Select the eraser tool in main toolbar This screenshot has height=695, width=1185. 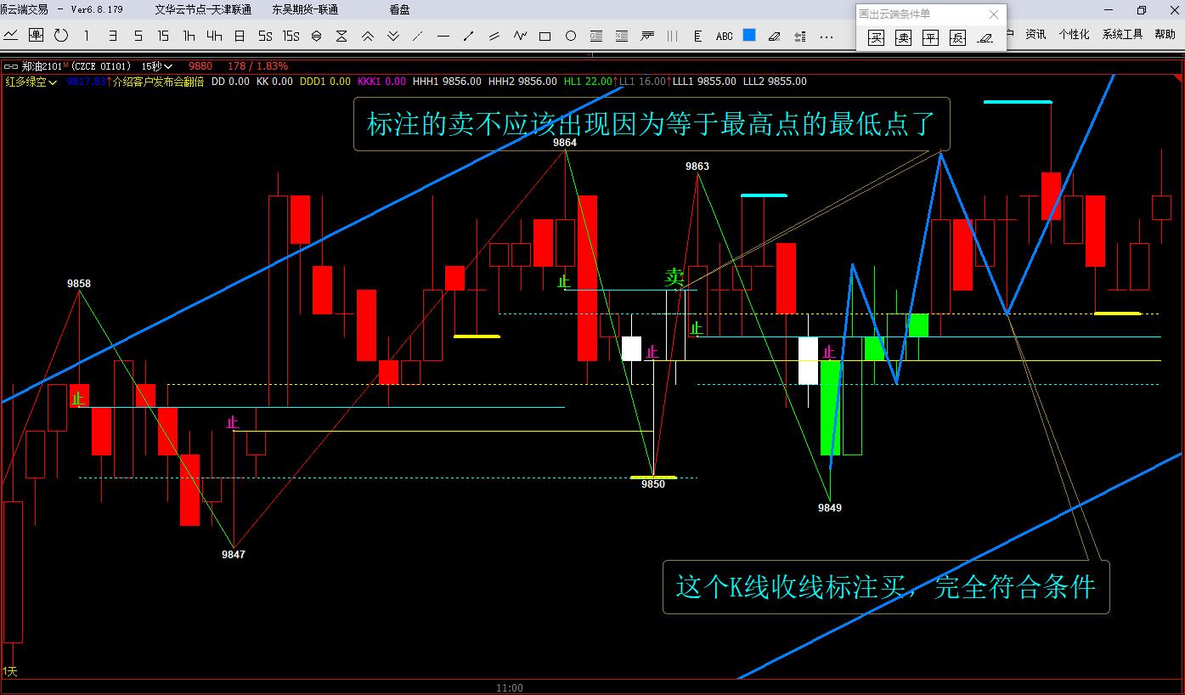tap(775, 36)
